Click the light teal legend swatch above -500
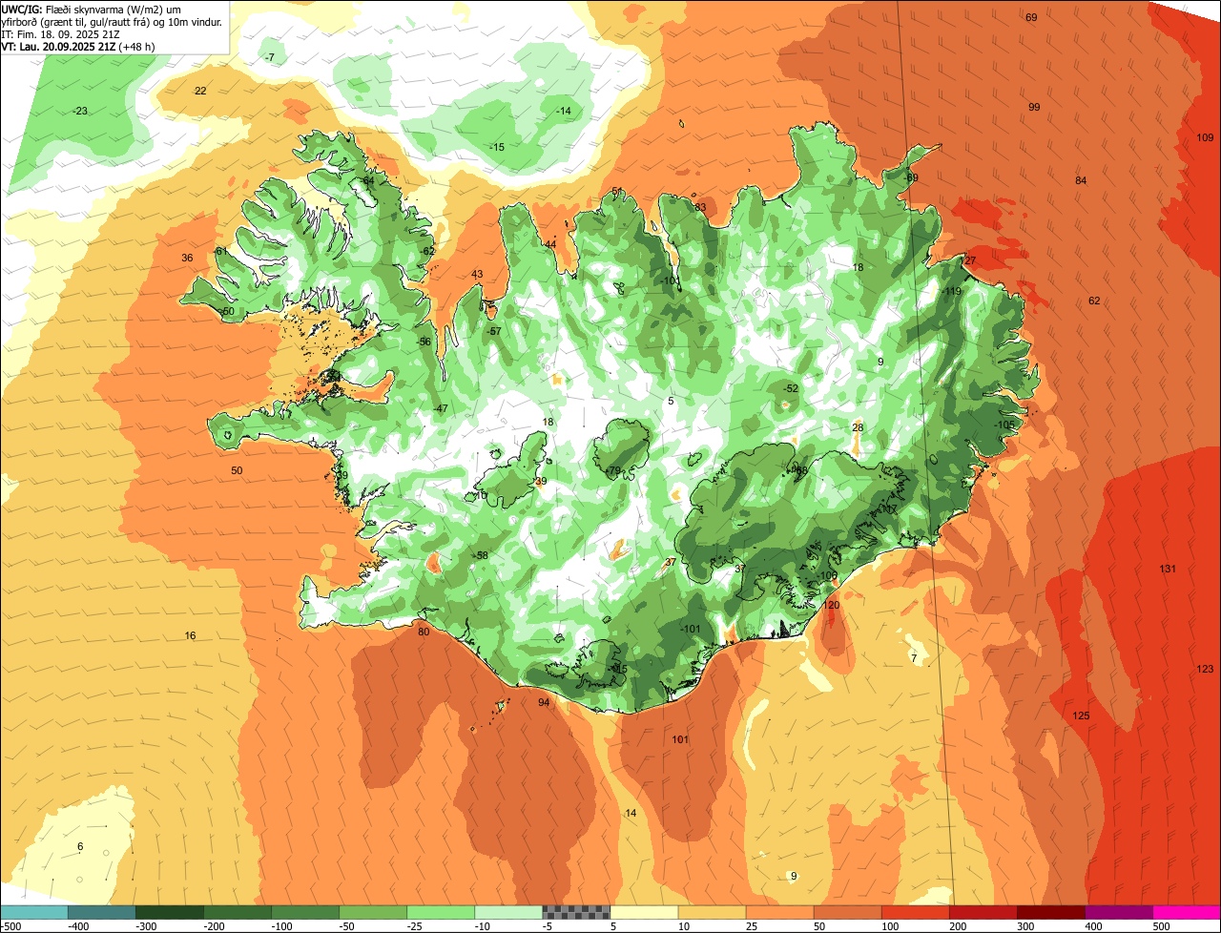This screenshot has height=933, width=1221. click(x=34, y=912)
